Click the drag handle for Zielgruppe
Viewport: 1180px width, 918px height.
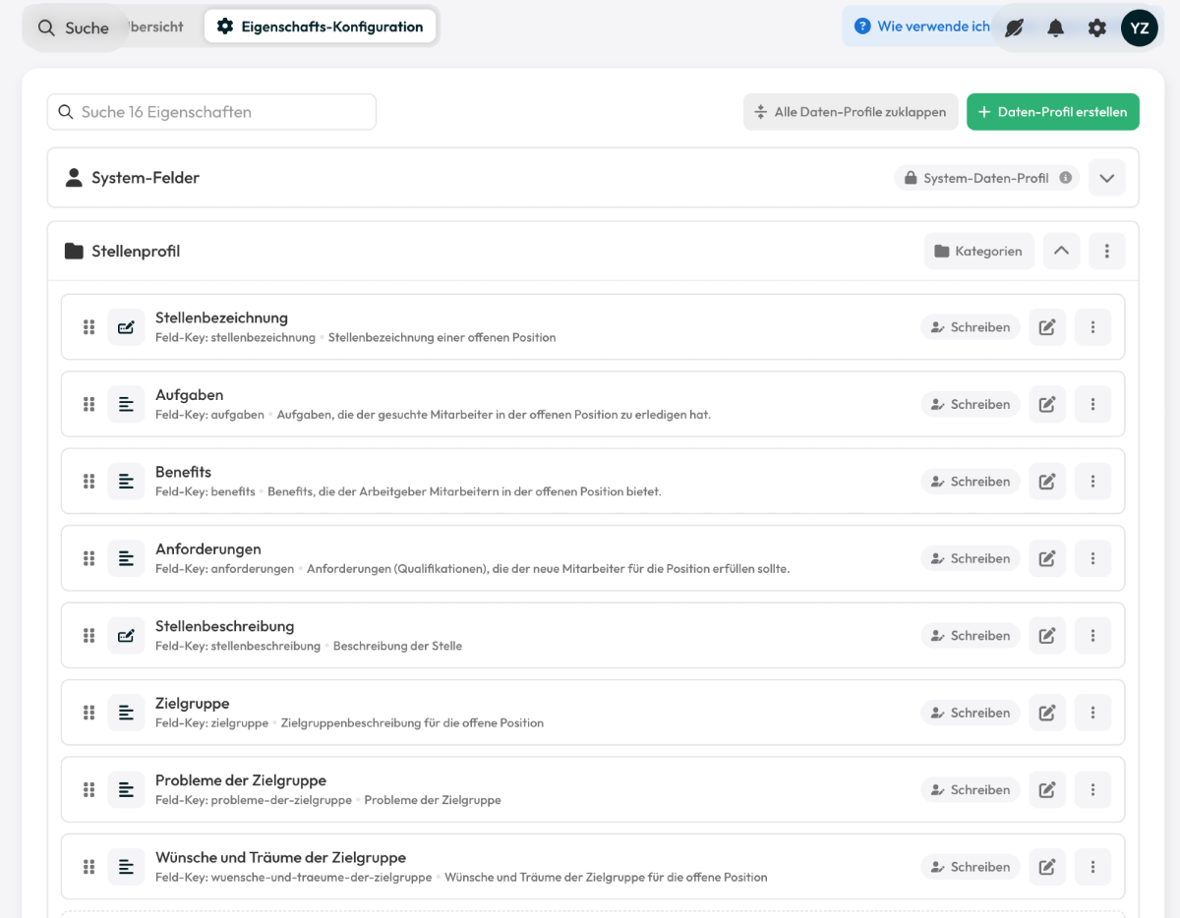coord(88,713)
